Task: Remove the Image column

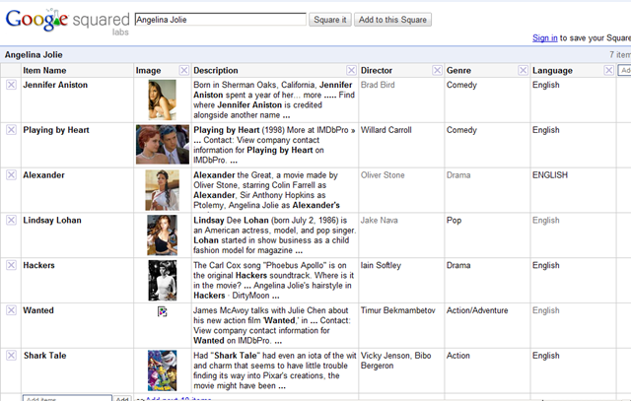Action: [x=184, y=70]
